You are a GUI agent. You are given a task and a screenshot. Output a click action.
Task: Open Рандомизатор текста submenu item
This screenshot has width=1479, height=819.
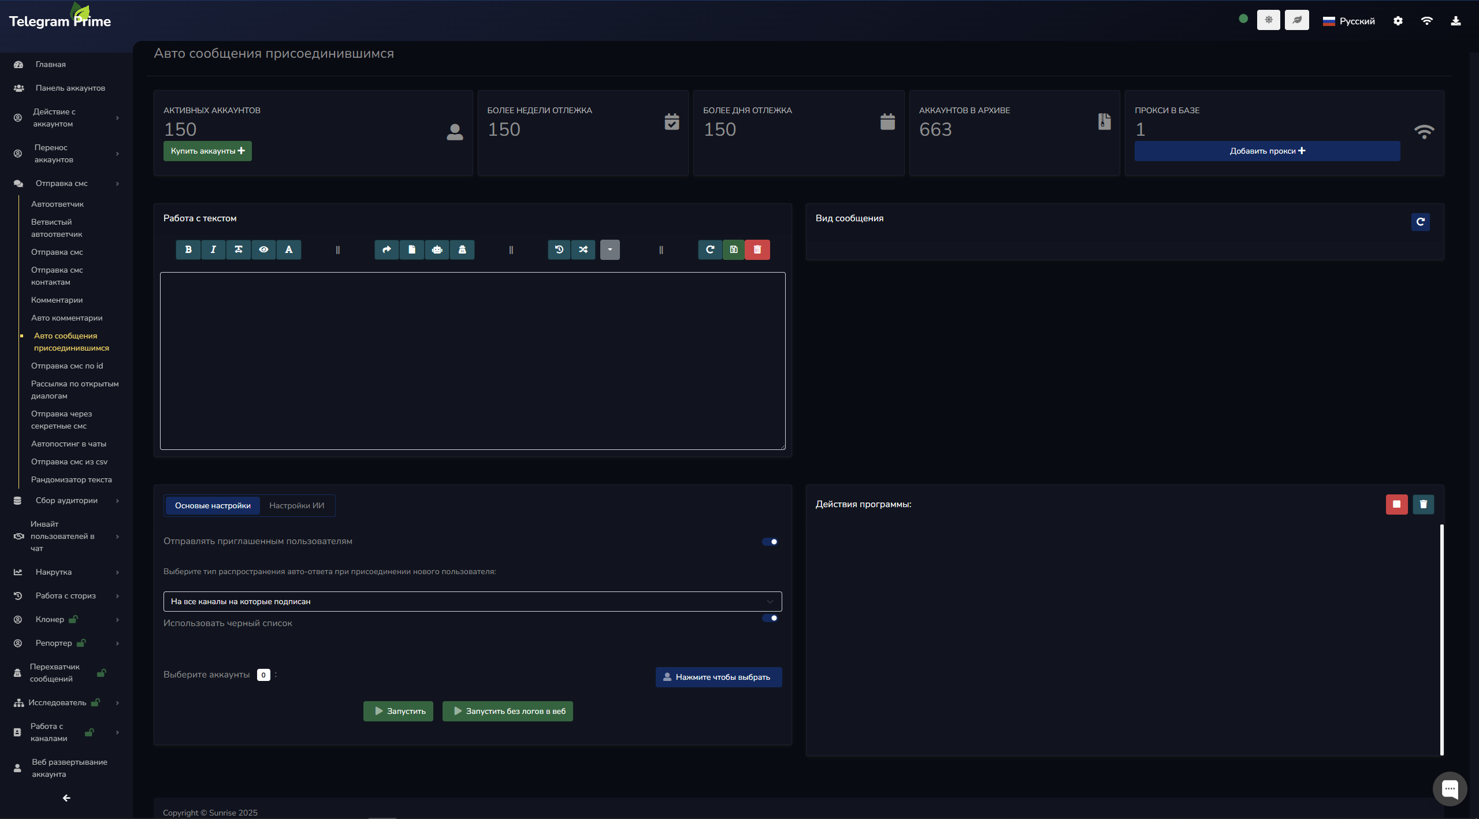click(72, 480)
